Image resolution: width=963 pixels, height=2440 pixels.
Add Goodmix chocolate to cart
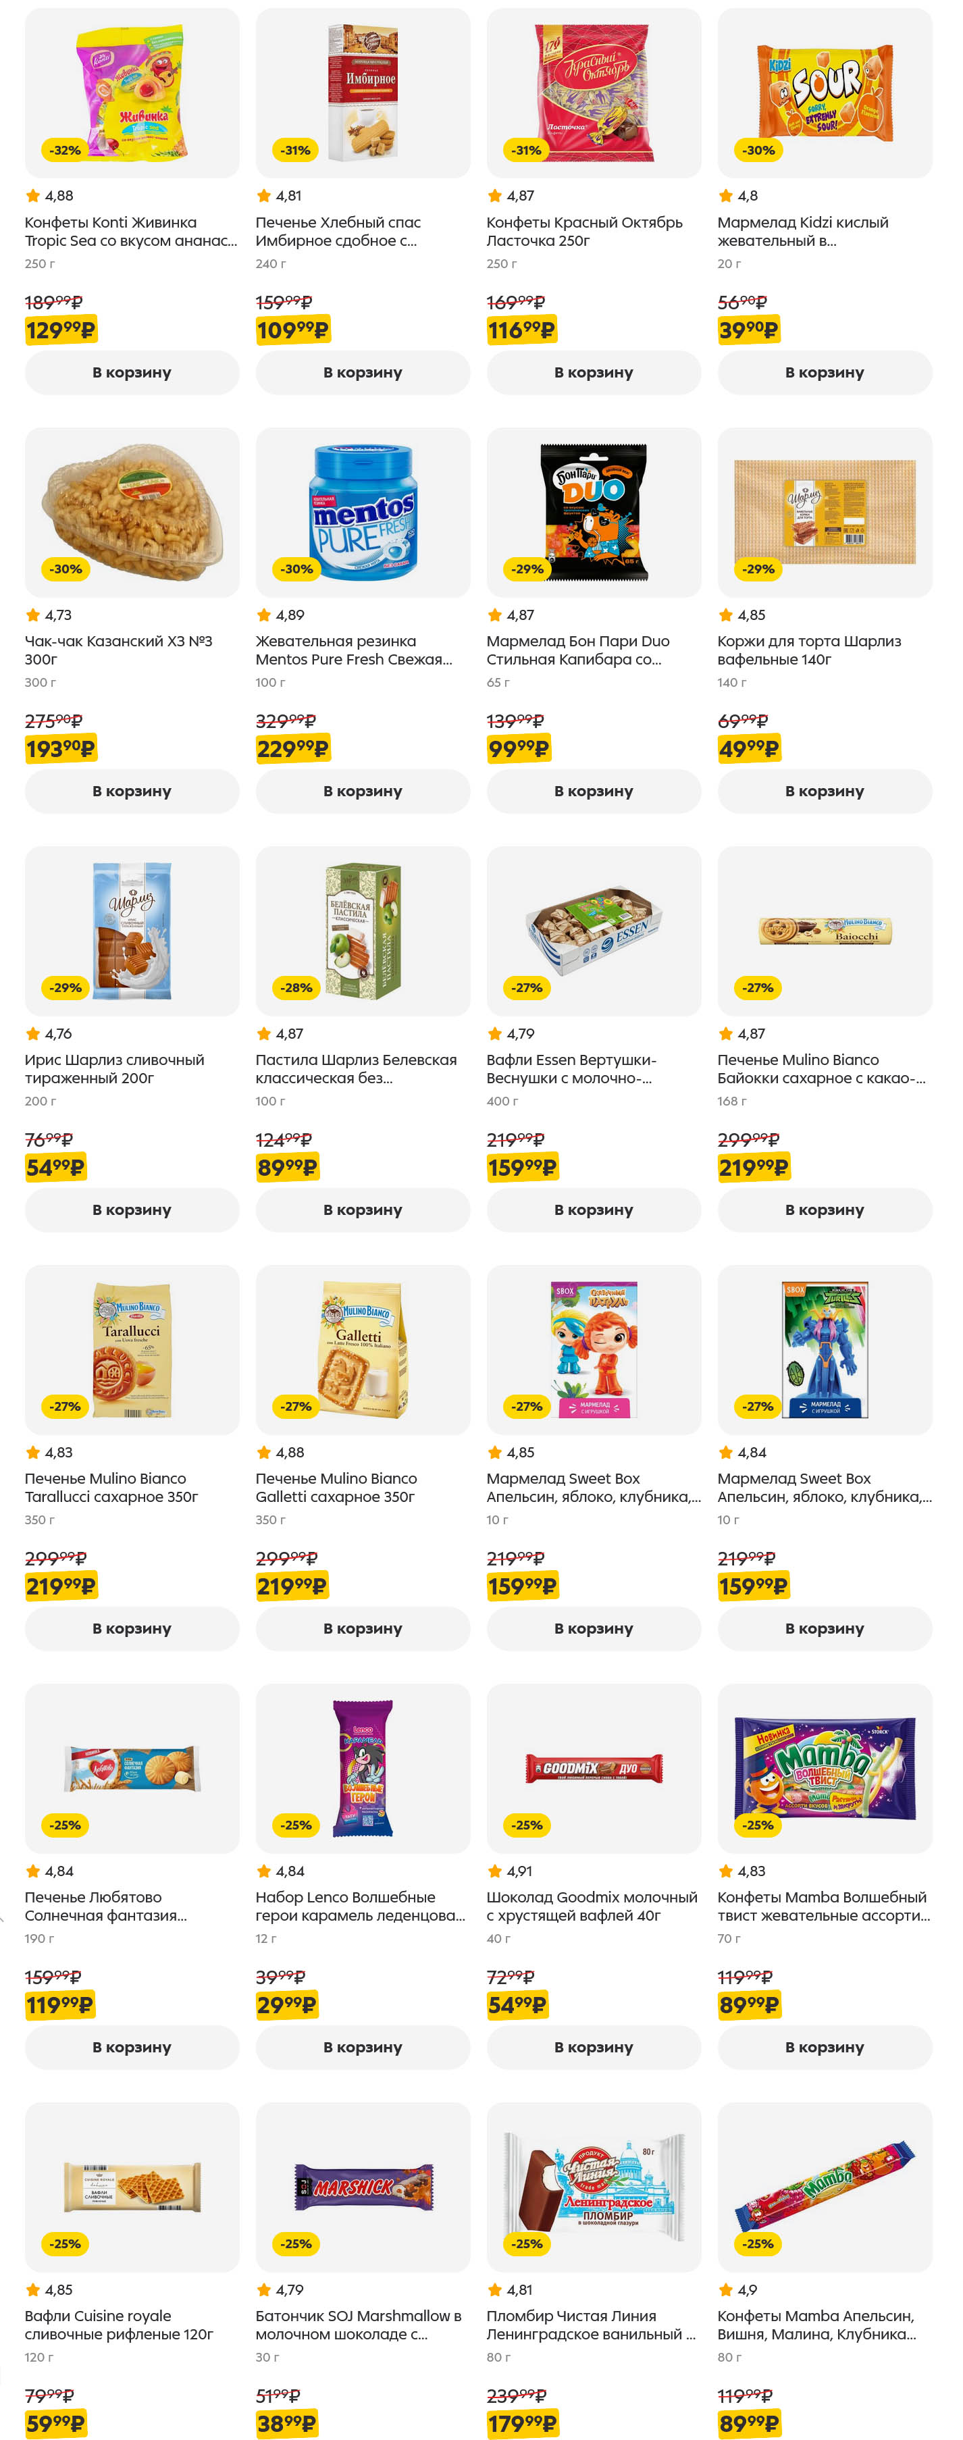593,2047
